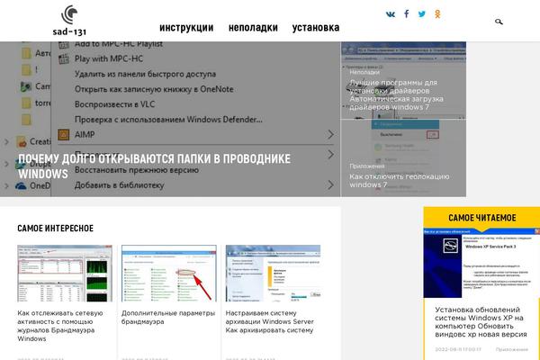Screen dimensions: 540x360
Task: Click the Неполадки category label above drivers article
Action: [364, 72]
